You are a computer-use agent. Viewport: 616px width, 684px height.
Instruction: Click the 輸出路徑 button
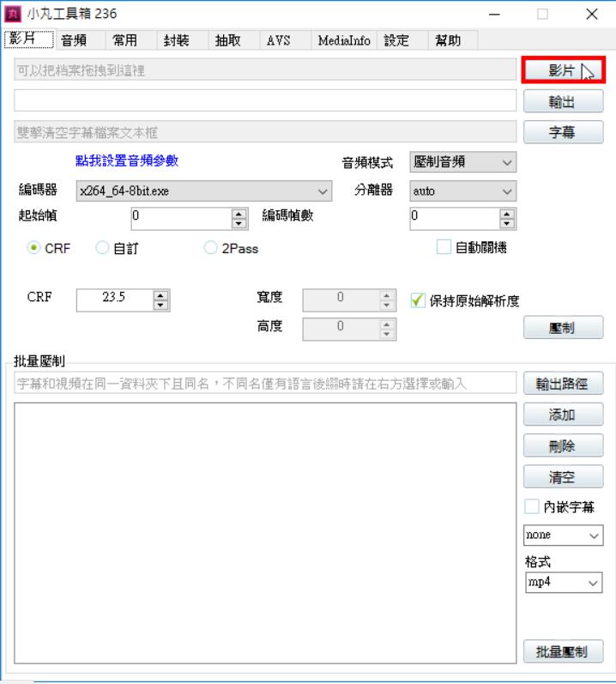564,383
